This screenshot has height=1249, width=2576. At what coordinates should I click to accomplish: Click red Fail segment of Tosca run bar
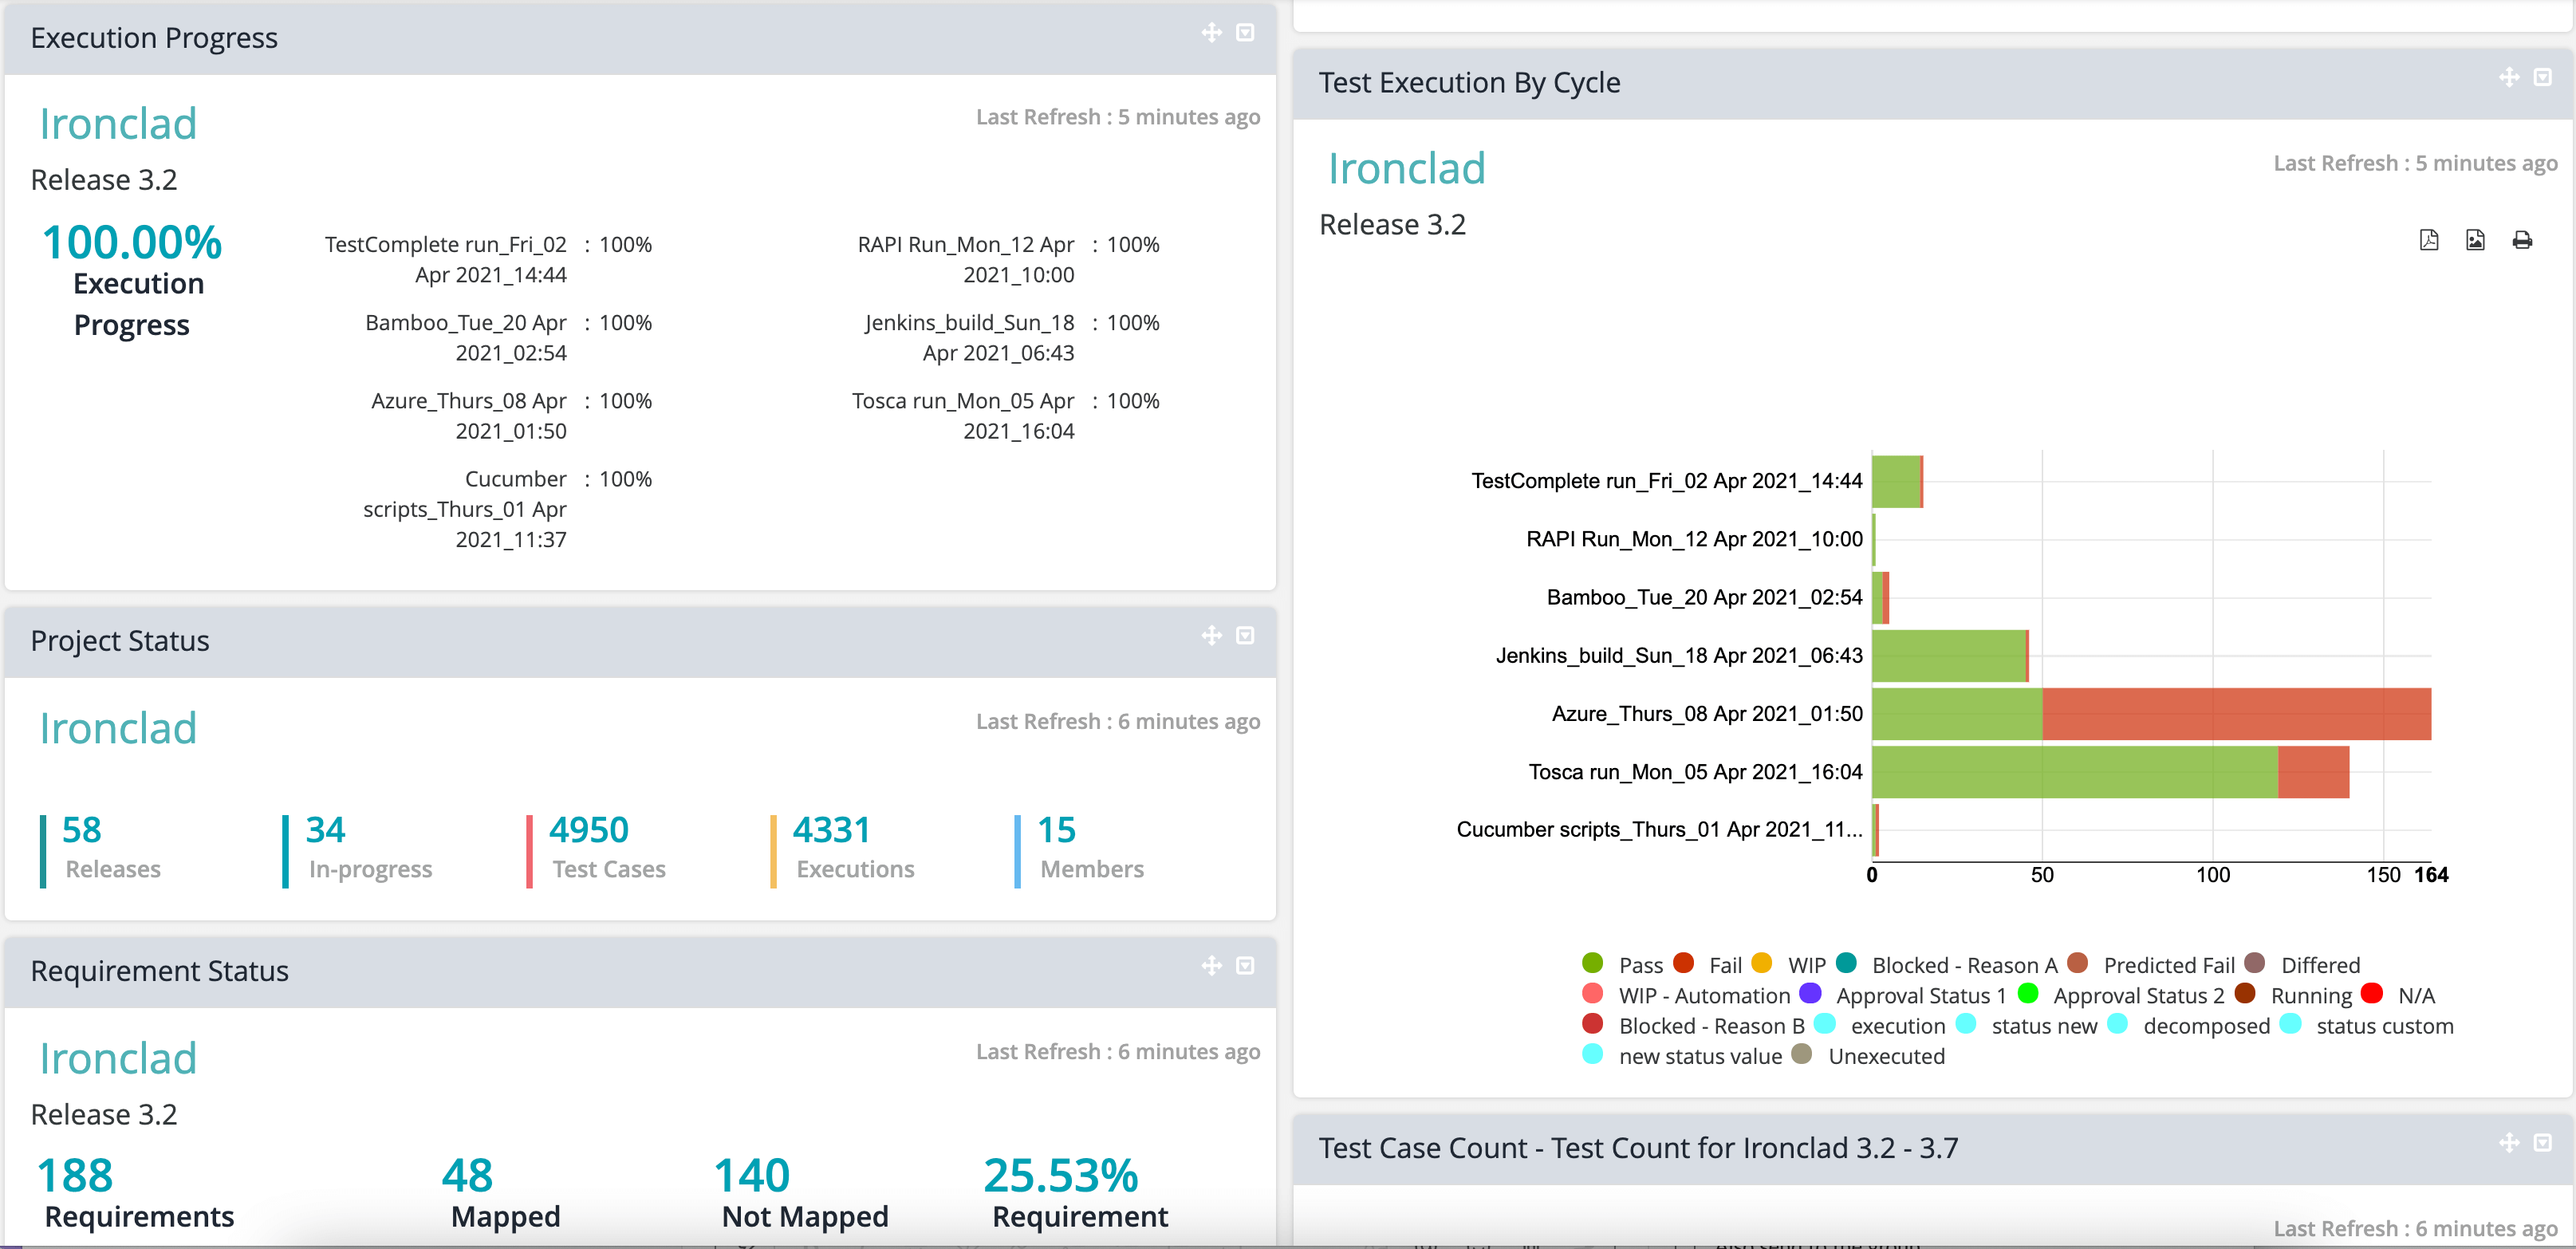pos(2313,772)
